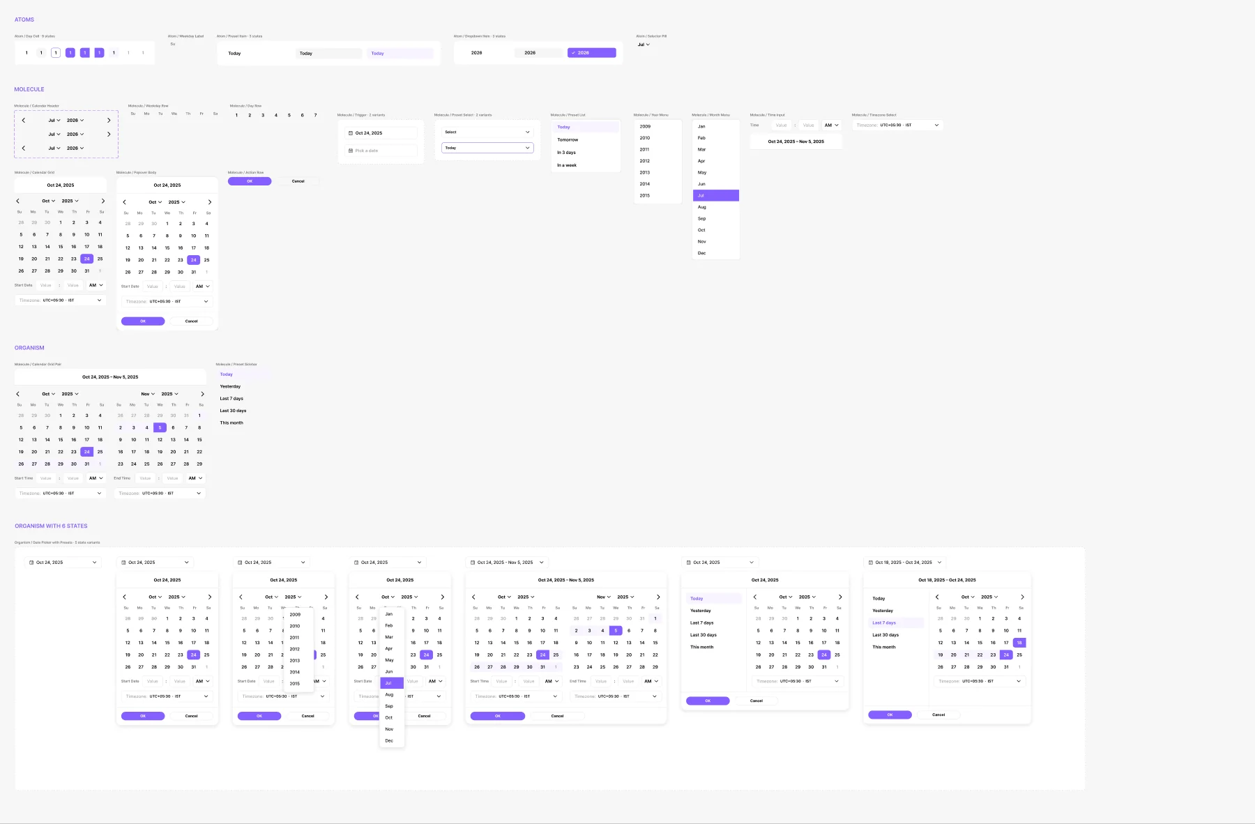This screenshot has width=1255, height=824.
Task: Click OK in Molecule / Popover Body
Action: 143,321
